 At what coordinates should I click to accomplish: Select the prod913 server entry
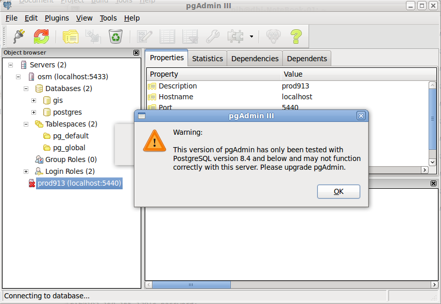click(x=79, y=183)
